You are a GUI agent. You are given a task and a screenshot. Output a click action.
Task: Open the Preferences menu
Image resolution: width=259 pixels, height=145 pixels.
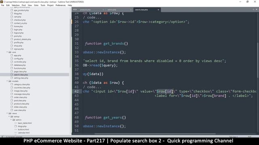click(x=61, y=5)
